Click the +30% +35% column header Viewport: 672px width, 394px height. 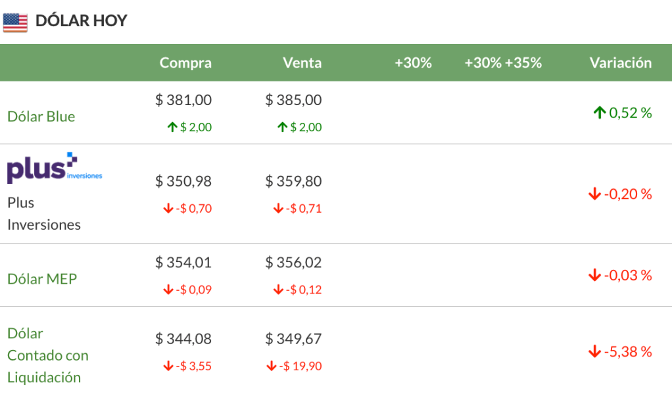pos(503,63)
